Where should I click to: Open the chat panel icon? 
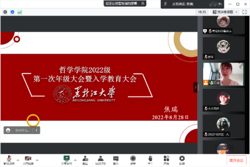coord(116,158)
